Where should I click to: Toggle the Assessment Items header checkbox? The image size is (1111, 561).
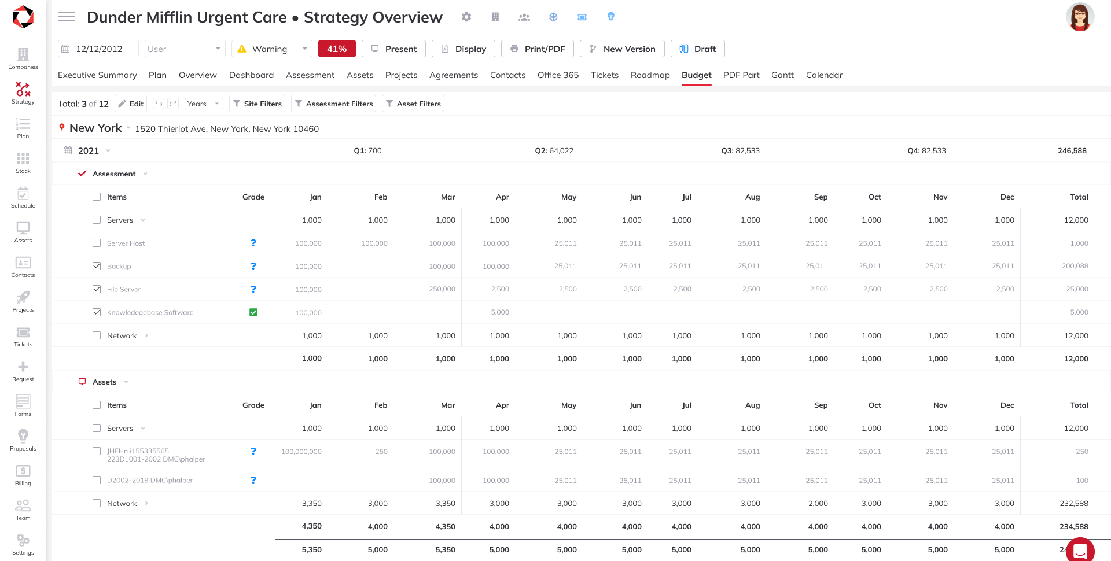97,197
